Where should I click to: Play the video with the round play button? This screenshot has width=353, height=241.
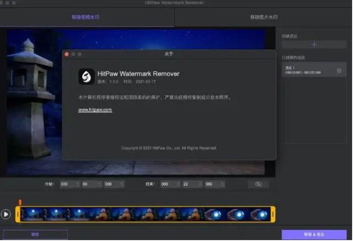pyautogui.click(x=6, y=214)
